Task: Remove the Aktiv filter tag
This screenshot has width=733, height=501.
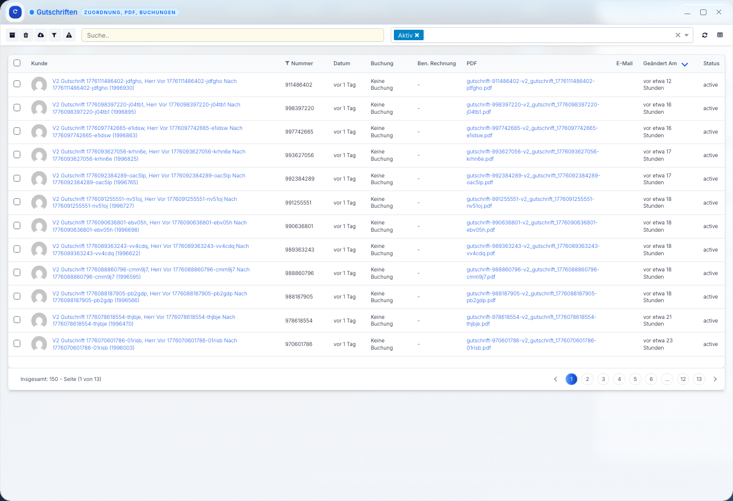Action: 417,35
